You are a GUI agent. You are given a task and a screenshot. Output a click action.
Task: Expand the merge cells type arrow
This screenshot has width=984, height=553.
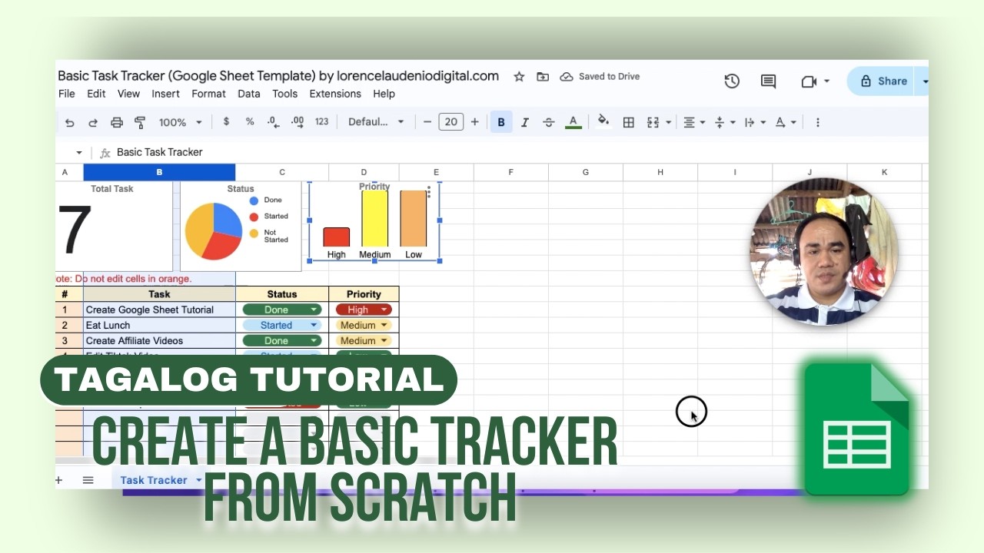tap(668, 122)
